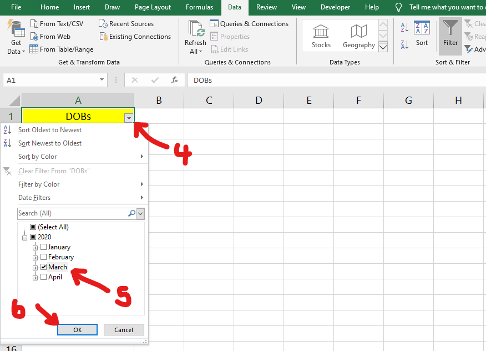
Task: Open the filter search options dropdown
Action: point(140,213)
